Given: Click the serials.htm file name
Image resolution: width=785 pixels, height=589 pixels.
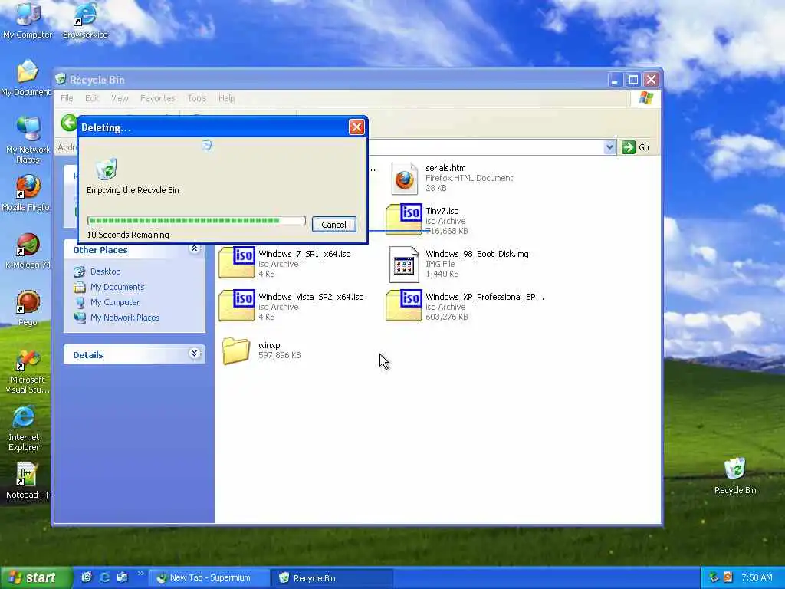Looking at the screenshot, I should click(445, 168).
